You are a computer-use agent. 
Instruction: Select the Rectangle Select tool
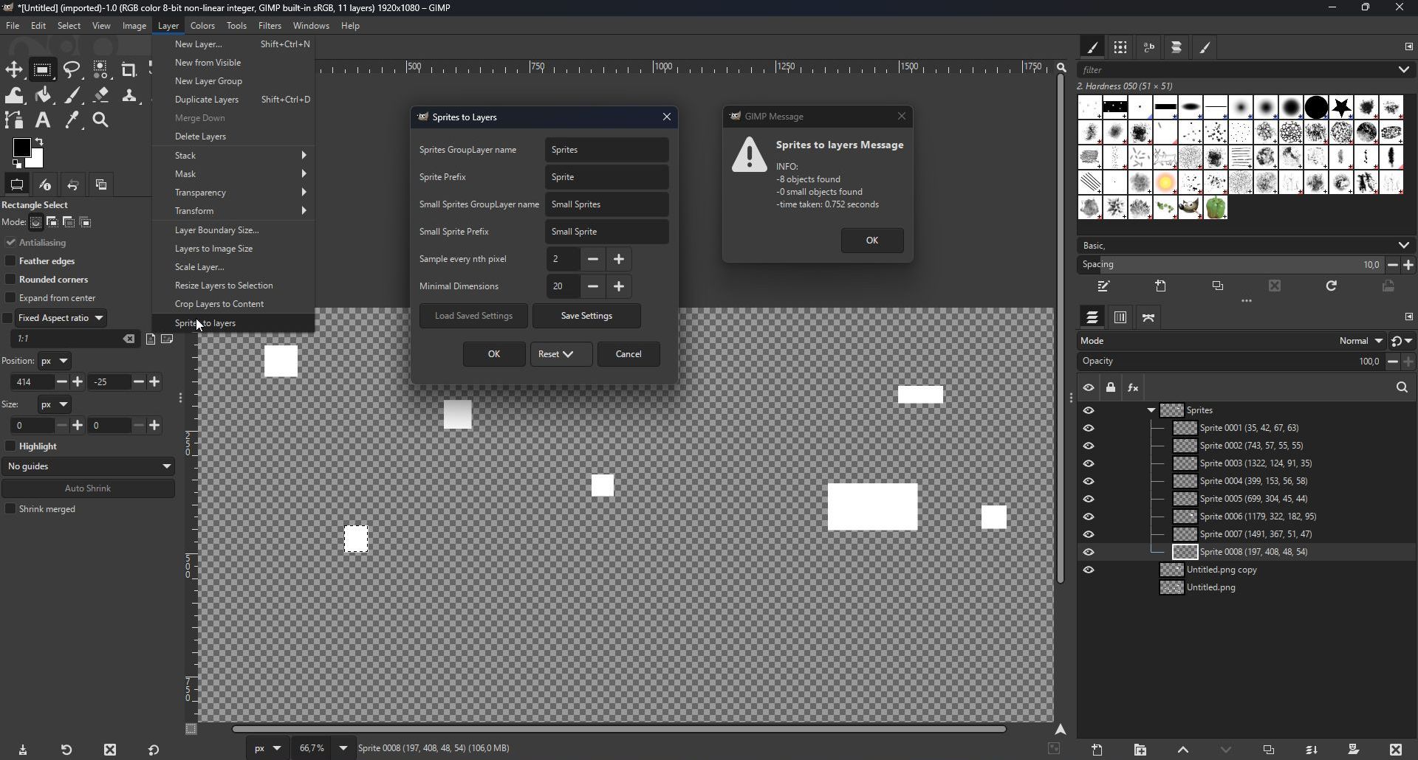(43, 70)
